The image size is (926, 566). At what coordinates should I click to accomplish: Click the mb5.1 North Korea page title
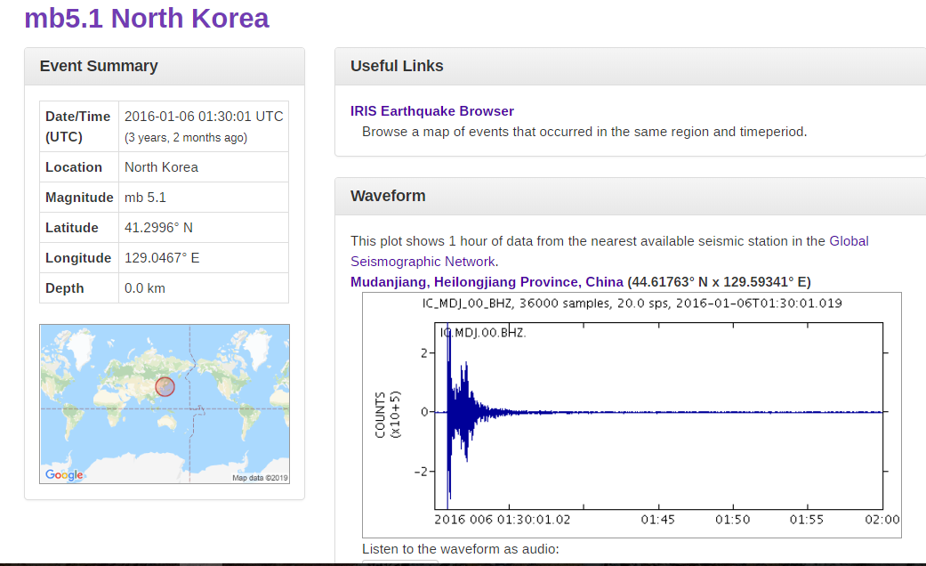[147, 19]
